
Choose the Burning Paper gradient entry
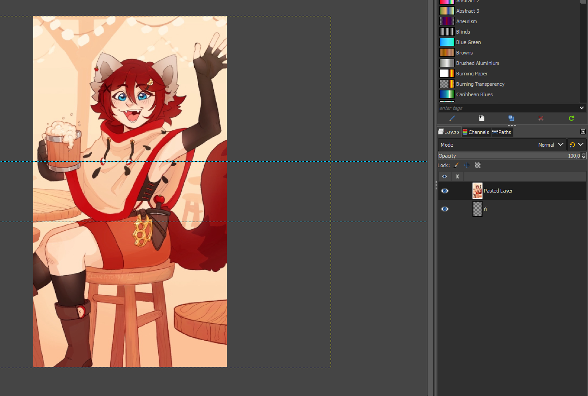click(471, 74)
